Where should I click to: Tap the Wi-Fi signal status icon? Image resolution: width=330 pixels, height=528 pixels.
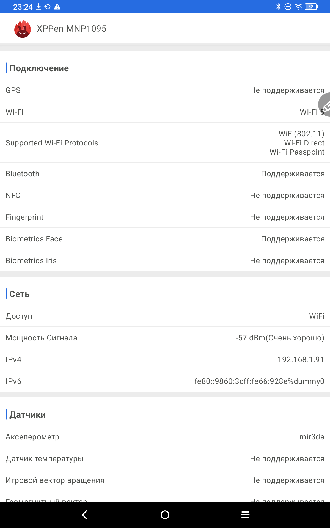pos(298,7)
